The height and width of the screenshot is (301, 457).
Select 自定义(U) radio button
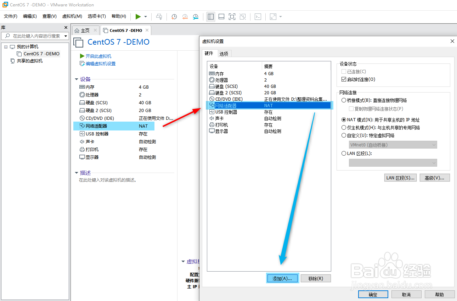(344, 135)
